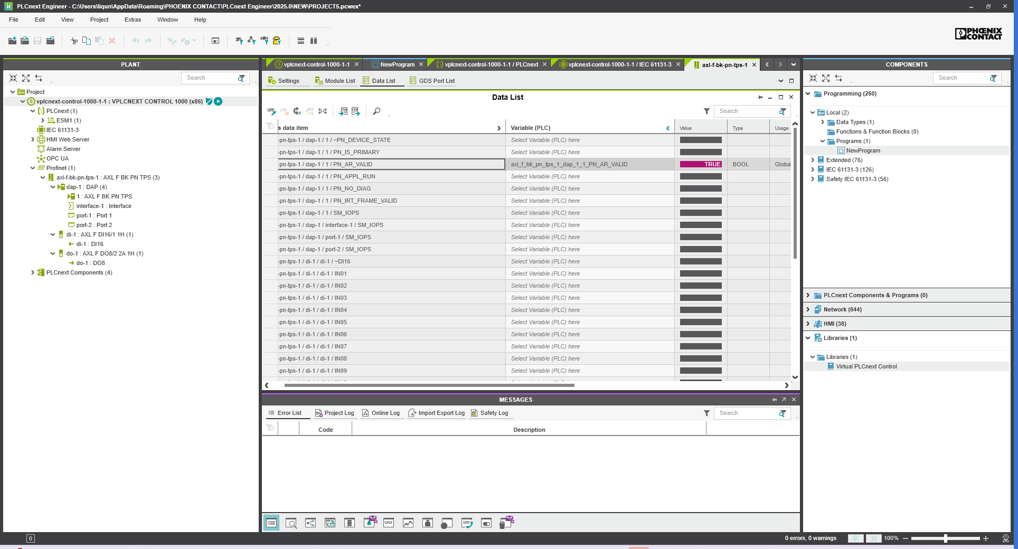Click the Open Project folder icon
Image resolution: width=1018 pixels, height=549 pixels.
coord(25,41)
